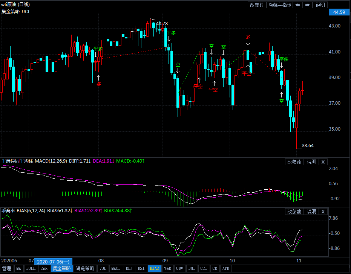Select the MACD indicator tab

click(x=116, y=268)
